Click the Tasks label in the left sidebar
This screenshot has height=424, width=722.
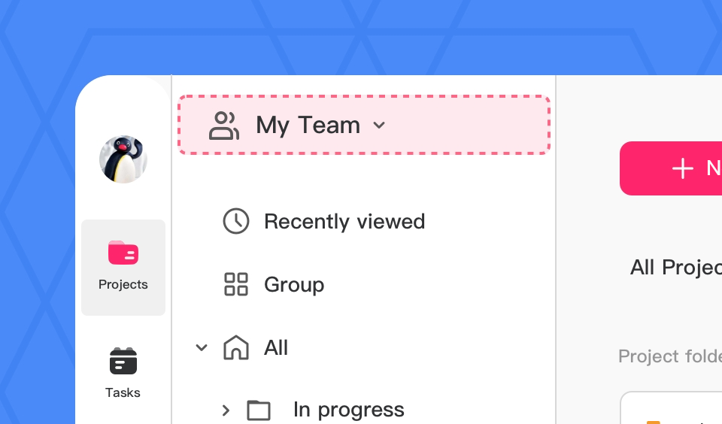tap(123, 392)
